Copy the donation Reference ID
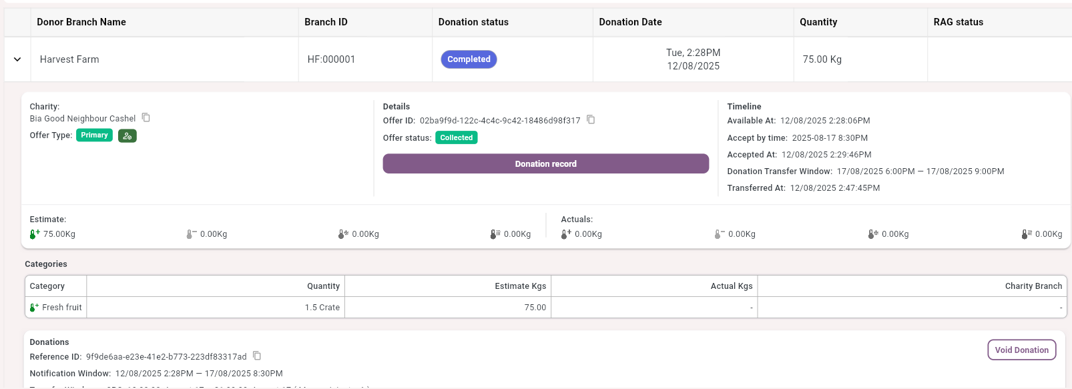 tap(257, 356)
